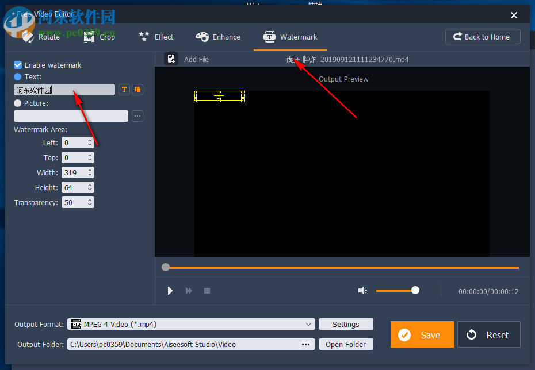Enable watermark checkbox
The image size is (535, 370).
pos(17,65)
